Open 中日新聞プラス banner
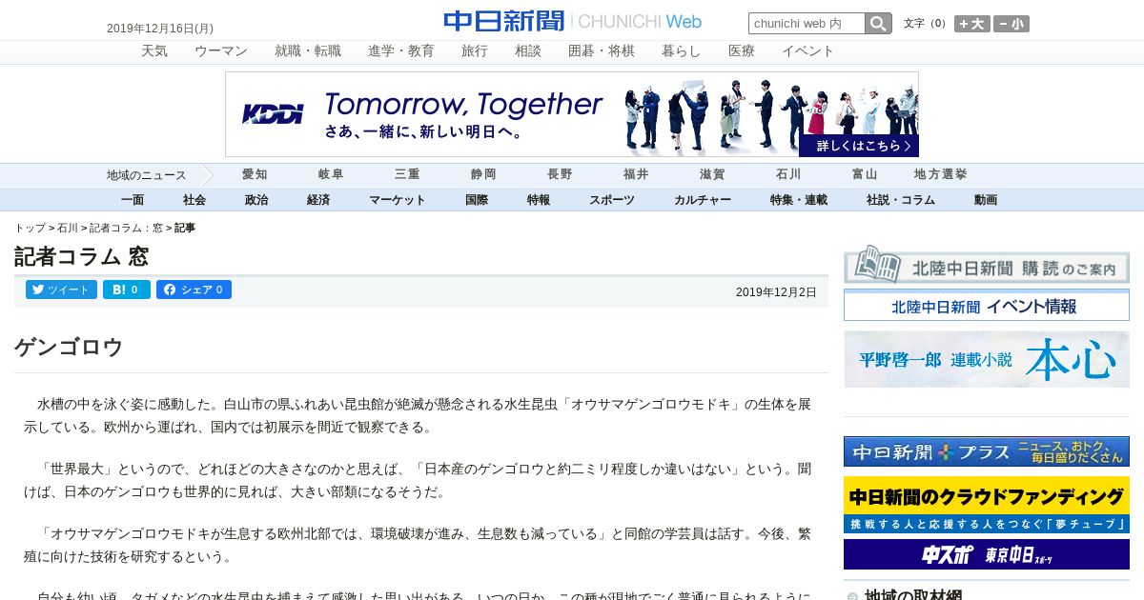Viewport: 1144px width, 600px height. point(987,451)
